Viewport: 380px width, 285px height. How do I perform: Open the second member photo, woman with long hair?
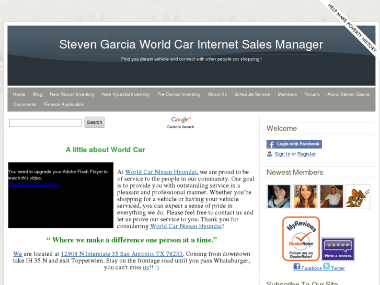pyautogui.click(x=305, y=197)
